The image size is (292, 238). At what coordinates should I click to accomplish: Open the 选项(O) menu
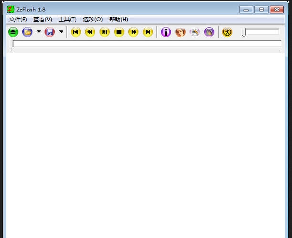click(x=93, y=20)
